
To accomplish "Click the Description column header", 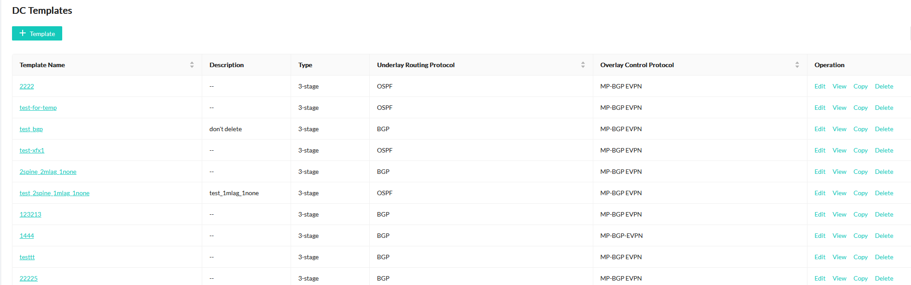I will tap(227, 65).
